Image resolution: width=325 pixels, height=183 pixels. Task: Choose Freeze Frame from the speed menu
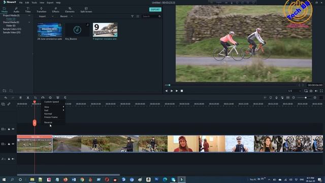(51, 117)
